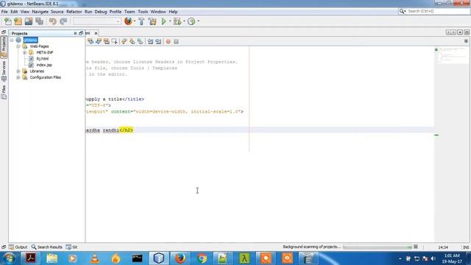Image resolution: width=471 pixels, height=265 pixels.
Task: Click the background scanning progress bar
Action: [x=378, y=247]
